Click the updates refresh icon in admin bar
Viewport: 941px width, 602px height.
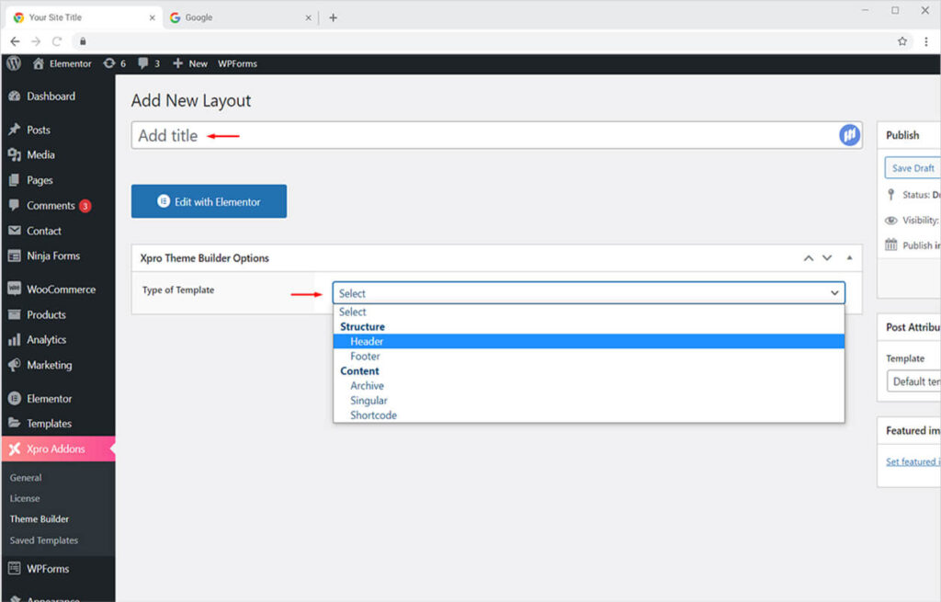pyautogui.click(x=109, y=63)
